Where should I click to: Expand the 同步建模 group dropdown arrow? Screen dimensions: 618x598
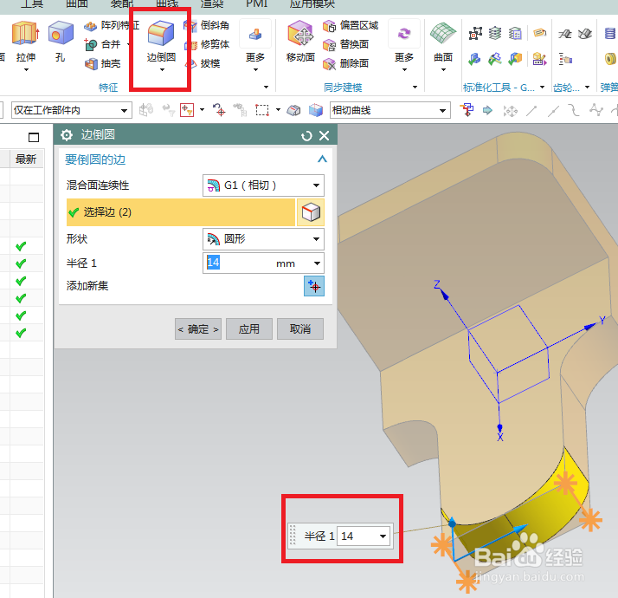[x=415, y=88]
